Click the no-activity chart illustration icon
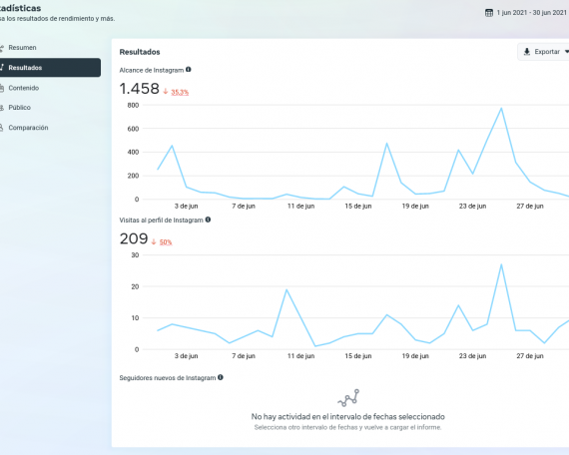The image size is (569, 455). click(x=348, y=398)
